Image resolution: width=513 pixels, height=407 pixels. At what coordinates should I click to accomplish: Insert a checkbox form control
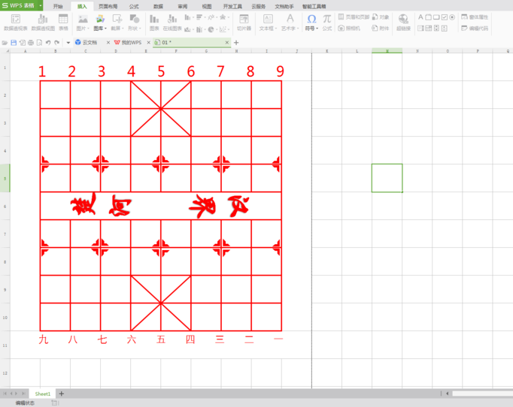(445, 17)
